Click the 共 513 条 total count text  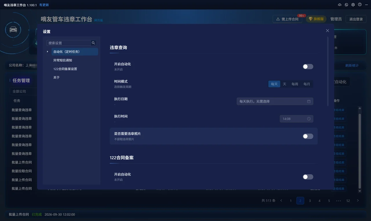pos(268,200)
